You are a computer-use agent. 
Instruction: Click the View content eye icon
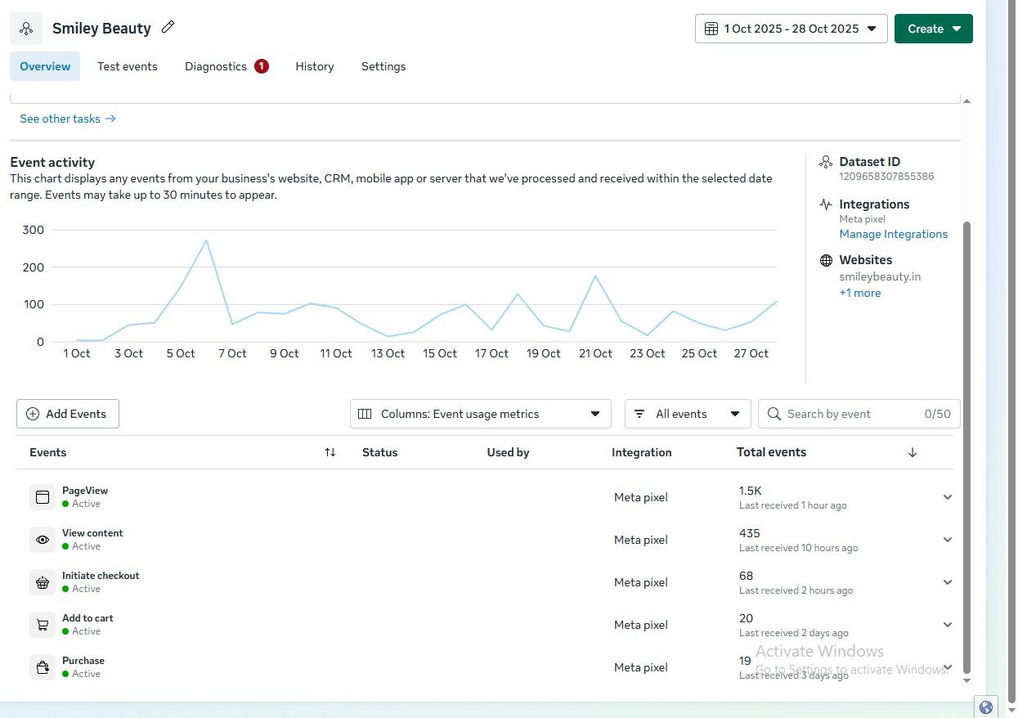click(x=43, y=540)
